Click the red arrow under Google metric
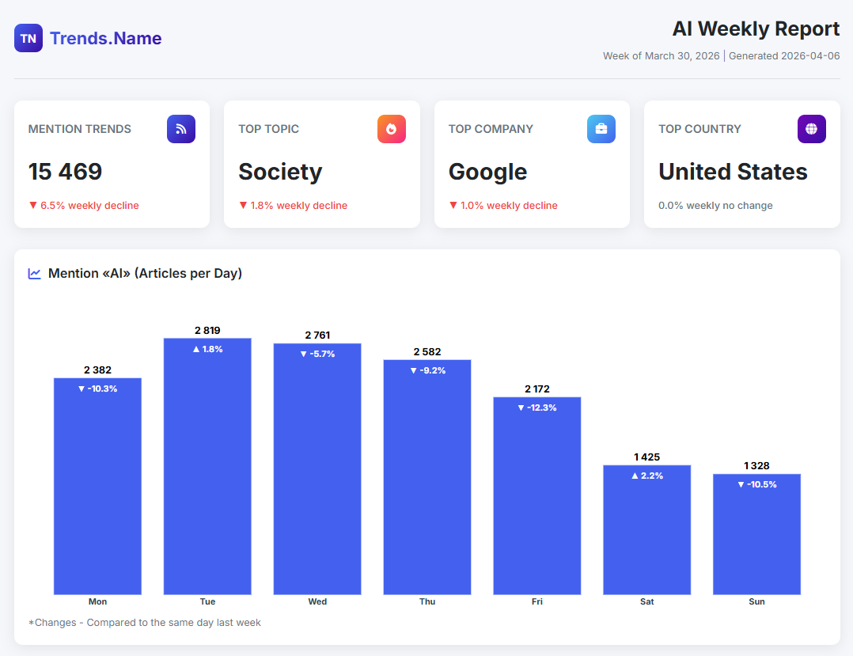This screenshot has width=853, height=656. pyautogui.click(x=453, y=205)
